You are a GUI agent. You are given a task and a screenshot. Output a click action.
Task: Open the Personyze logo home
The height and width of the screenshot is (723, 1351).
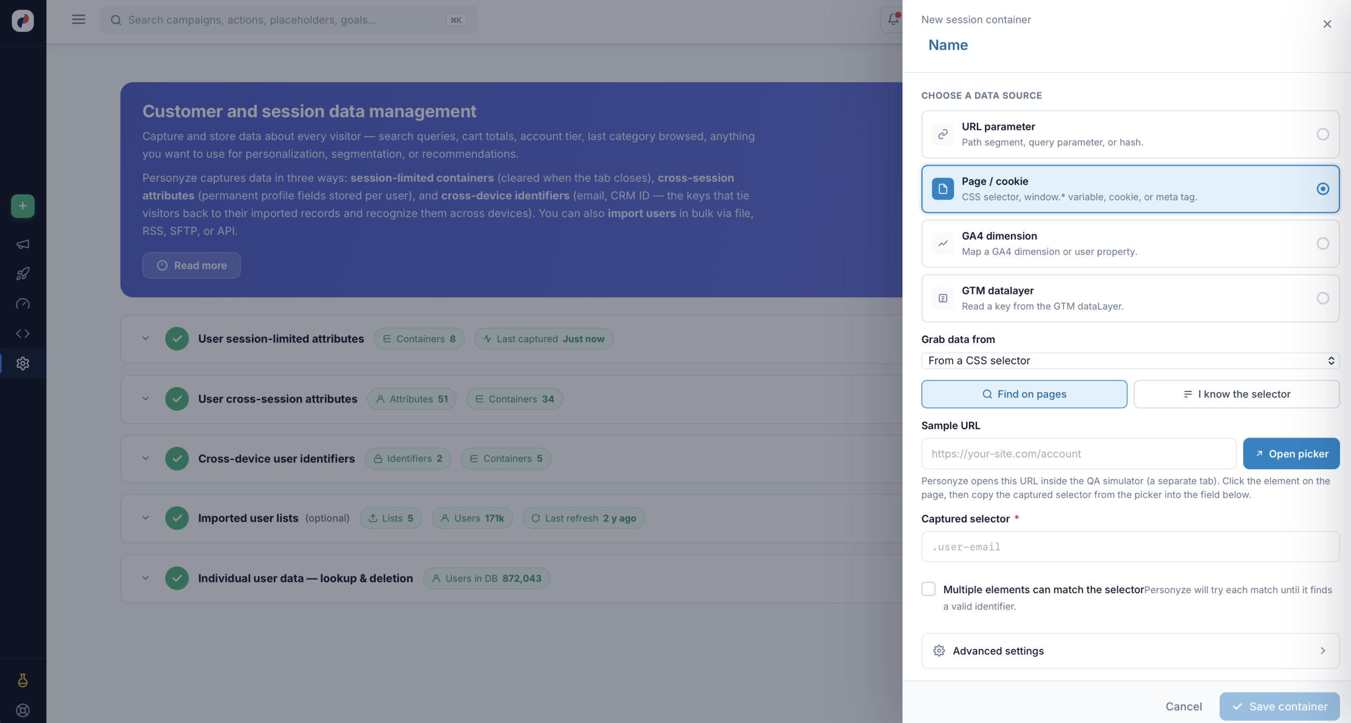point(23,21)
